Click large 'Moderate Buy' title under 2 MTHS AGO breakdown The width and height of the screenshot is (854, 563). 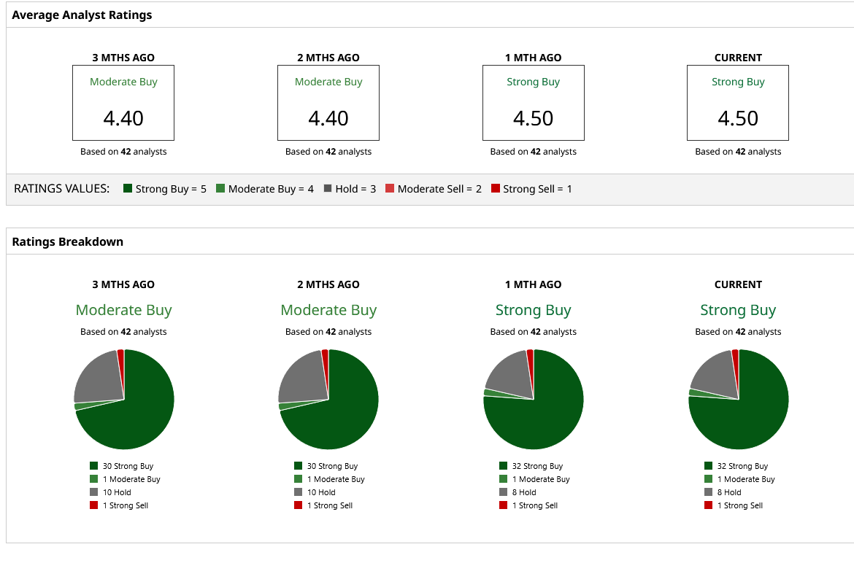[x=328, y=310]
